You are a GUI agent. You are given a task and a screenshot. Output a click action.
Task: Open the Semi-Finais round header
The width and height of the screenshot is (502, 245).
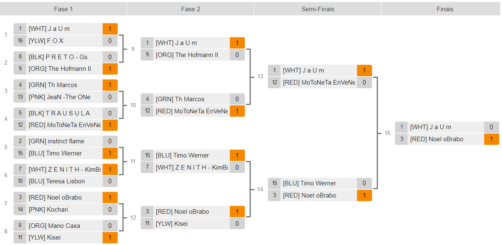(x=318, y=9)
